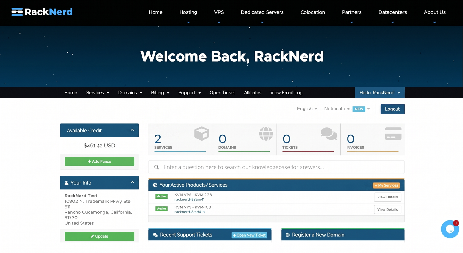463x253 pixels.
Task: Open the Billing dropdown
Action: pos(160,93)
